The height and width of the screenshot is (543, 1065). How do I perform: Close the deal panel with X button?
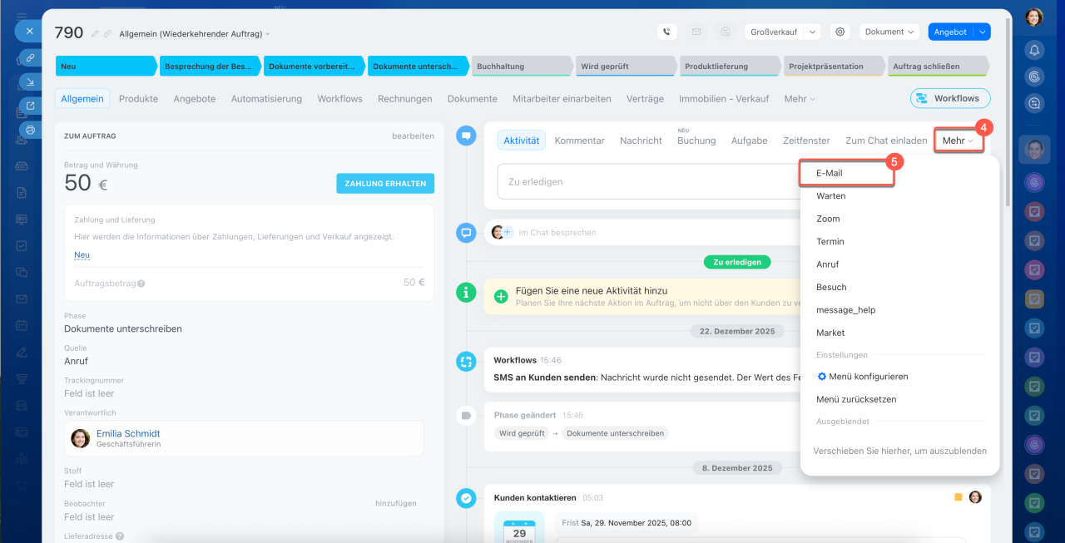[29, 32]
